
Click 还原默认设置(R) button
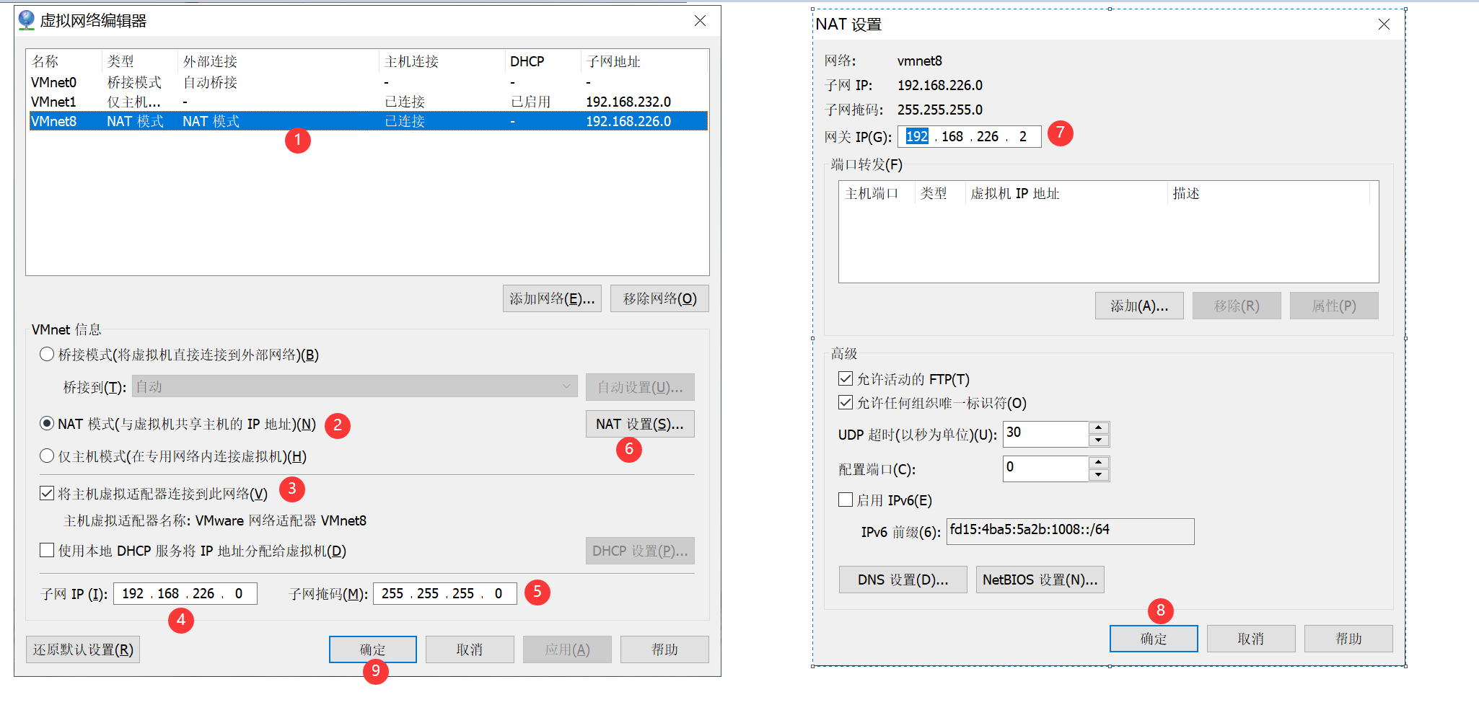click(x=83, y=649)
